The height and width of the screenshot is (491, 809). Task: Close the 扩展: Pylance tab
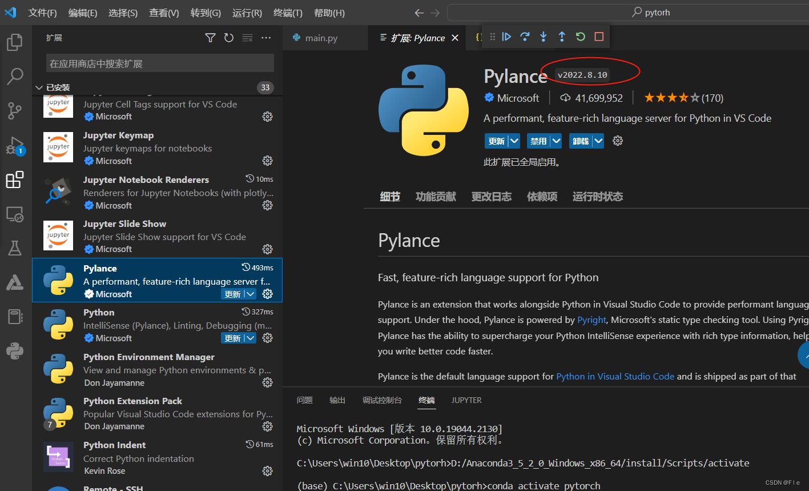pos(455,38)
